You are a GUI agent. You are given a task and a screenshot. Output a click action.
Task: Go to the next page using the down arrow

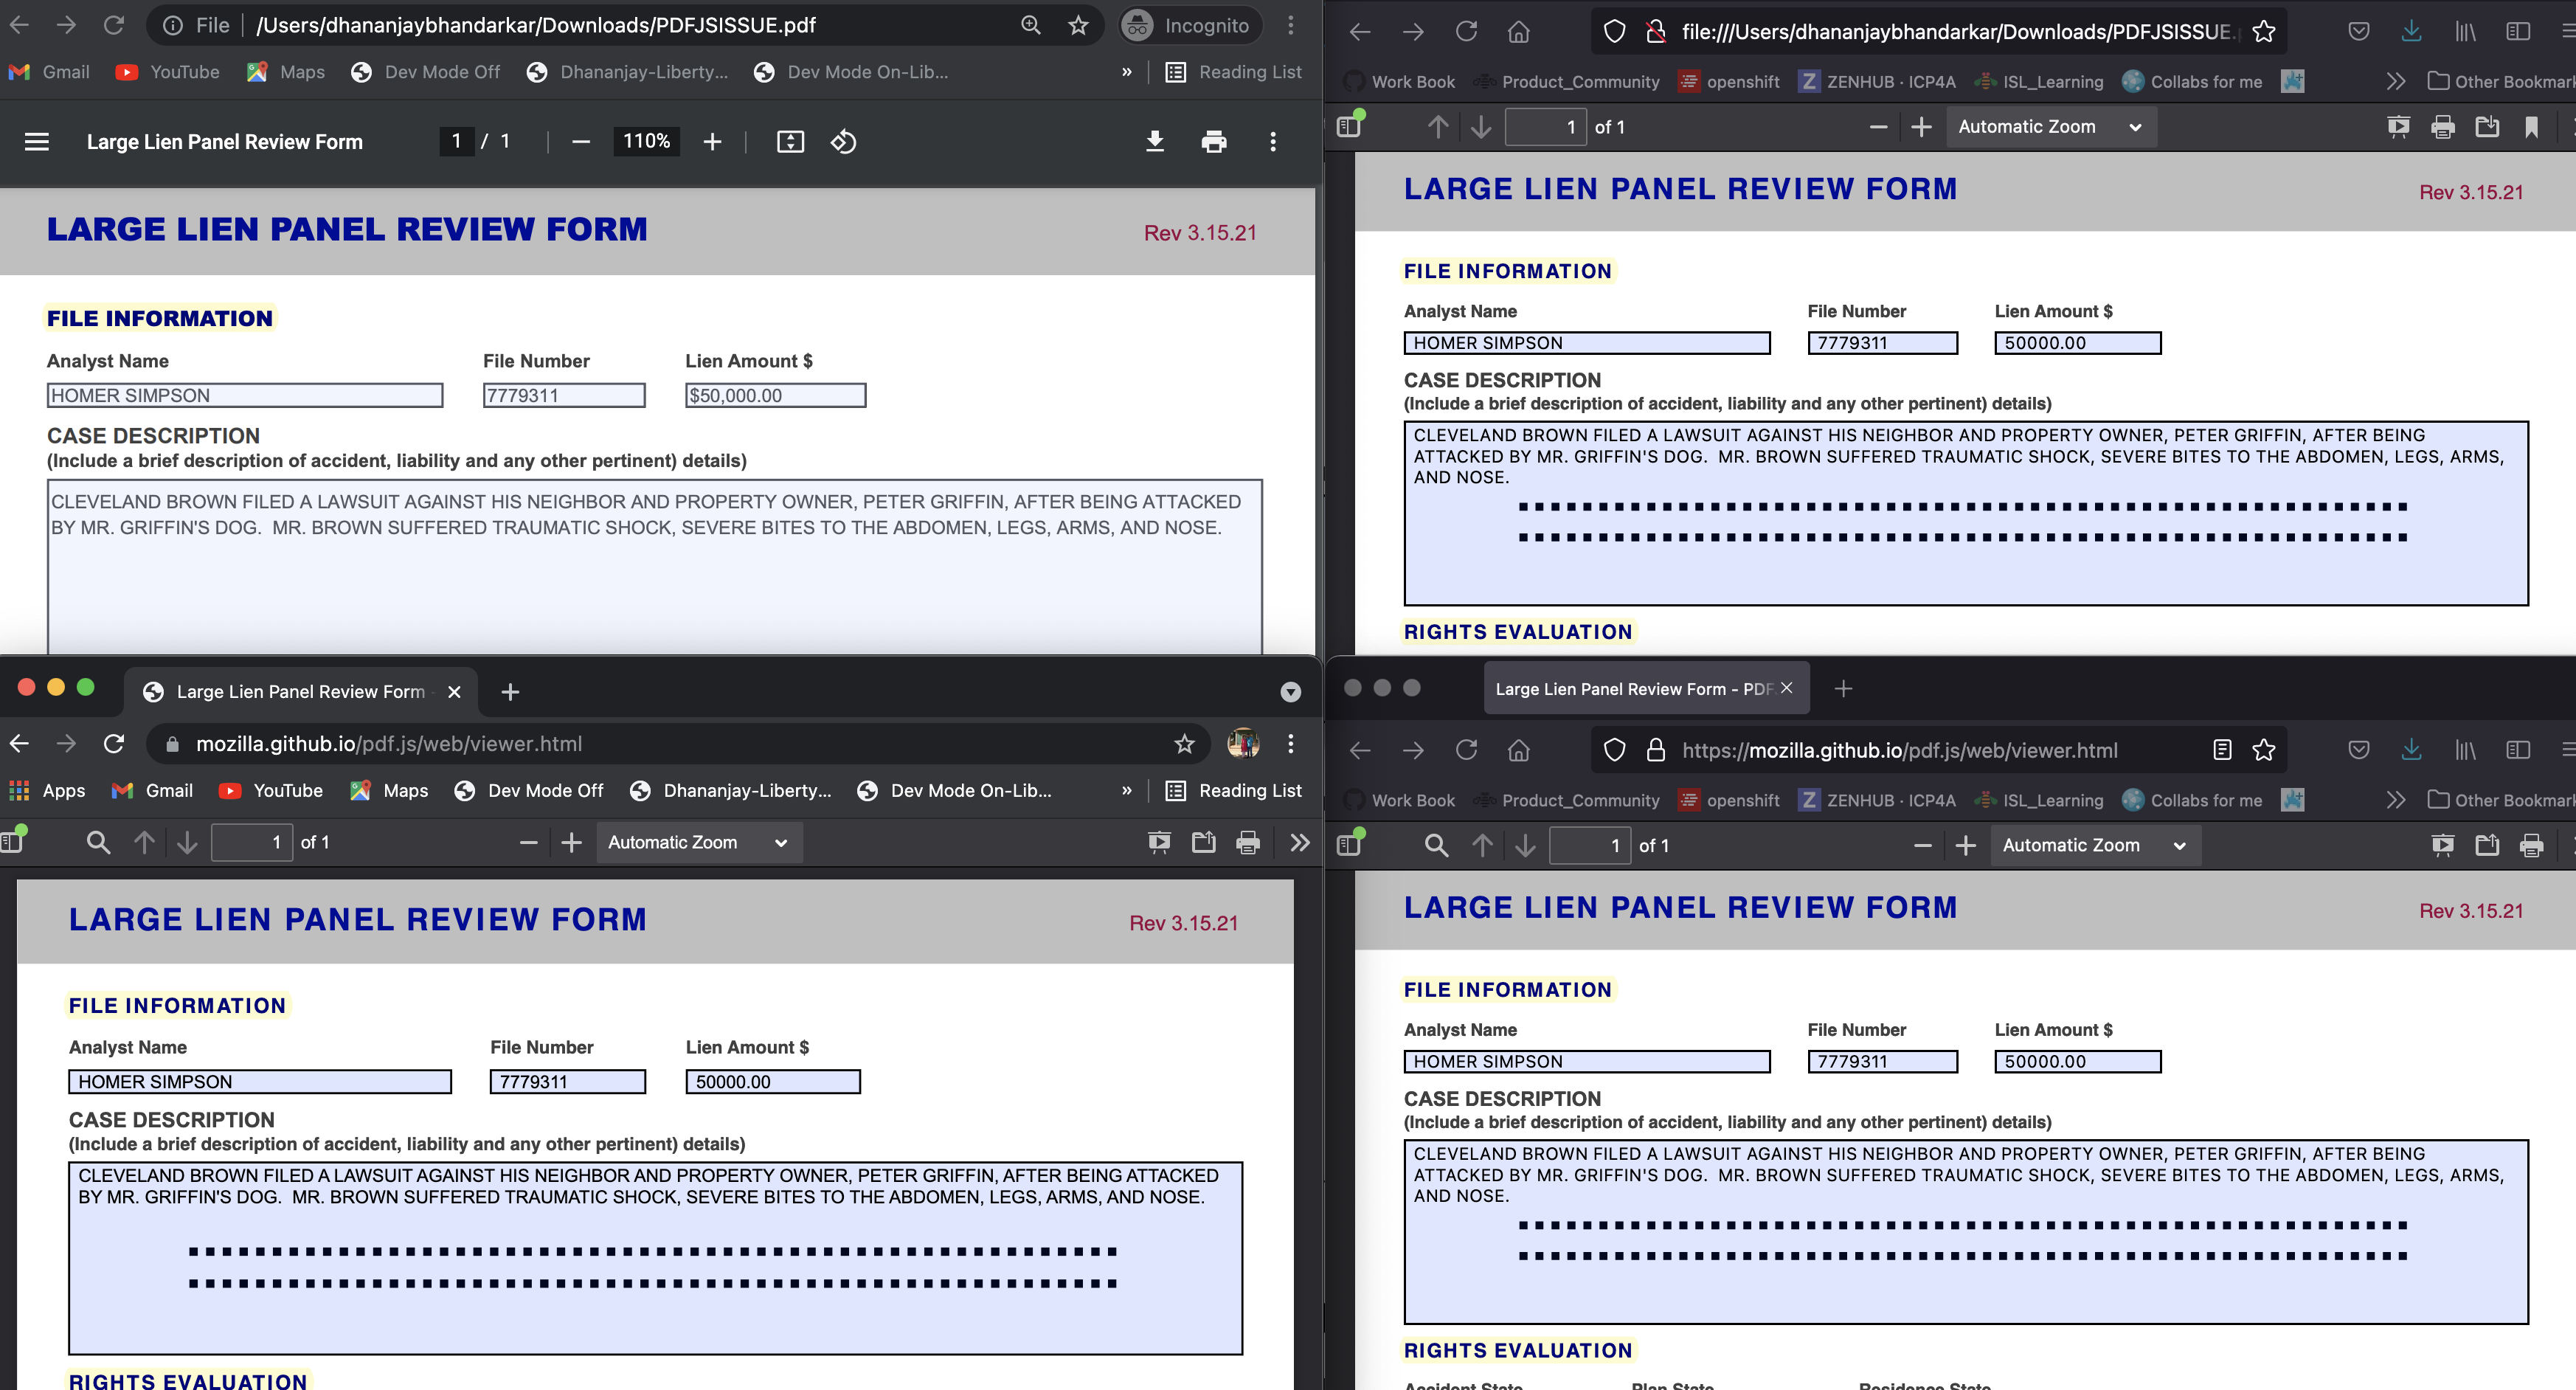[x=188, y=842]
